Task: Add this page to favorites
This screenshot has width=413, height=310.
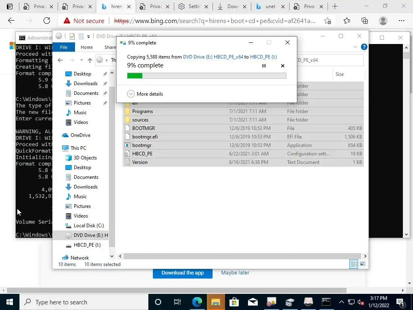Action: (327, 21)
